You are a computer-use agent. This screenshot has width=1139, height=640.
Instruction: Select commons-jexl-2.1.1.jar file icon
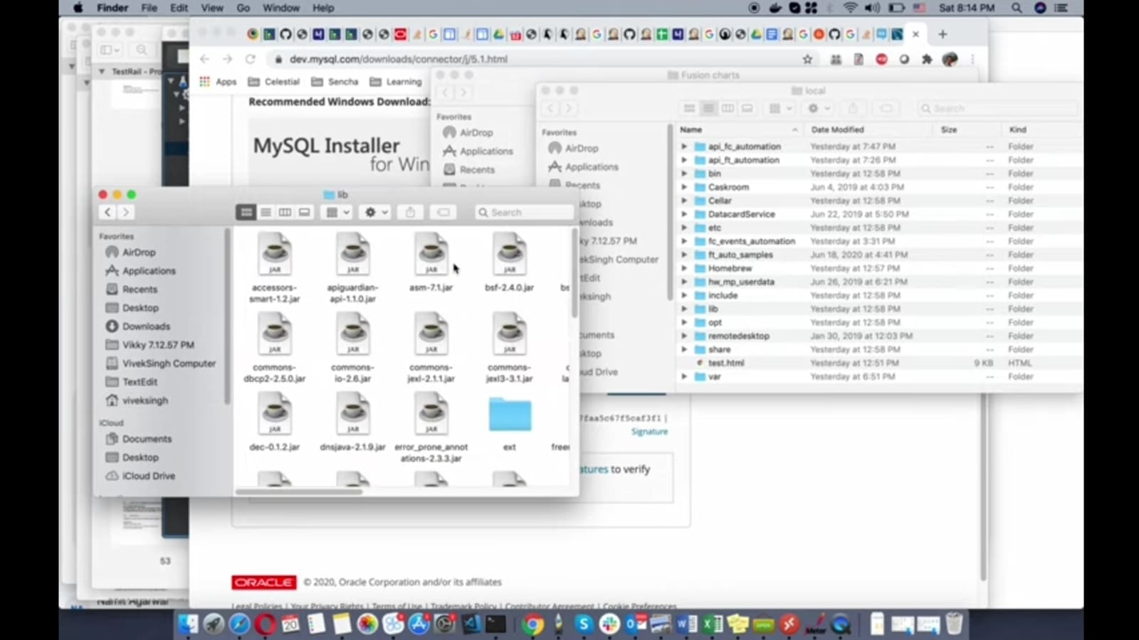(x=431, y=335)
